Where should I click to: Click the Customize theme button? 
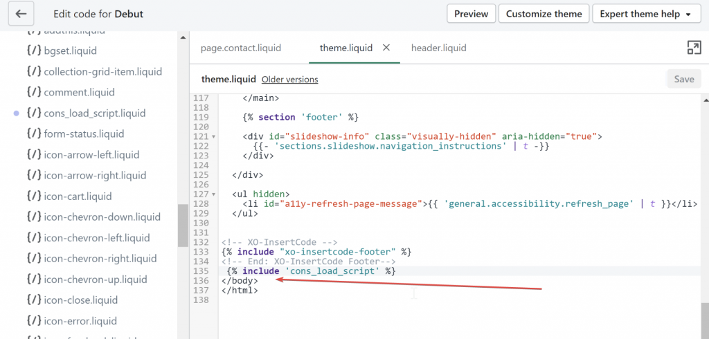(x=544, y=14)
